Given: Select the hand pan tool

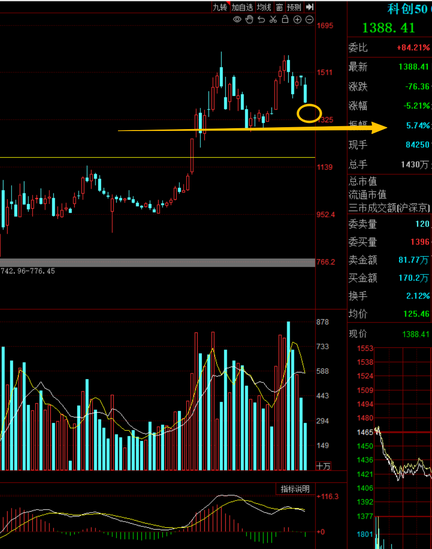Looking at the screenshot, I should coord(249,20).
